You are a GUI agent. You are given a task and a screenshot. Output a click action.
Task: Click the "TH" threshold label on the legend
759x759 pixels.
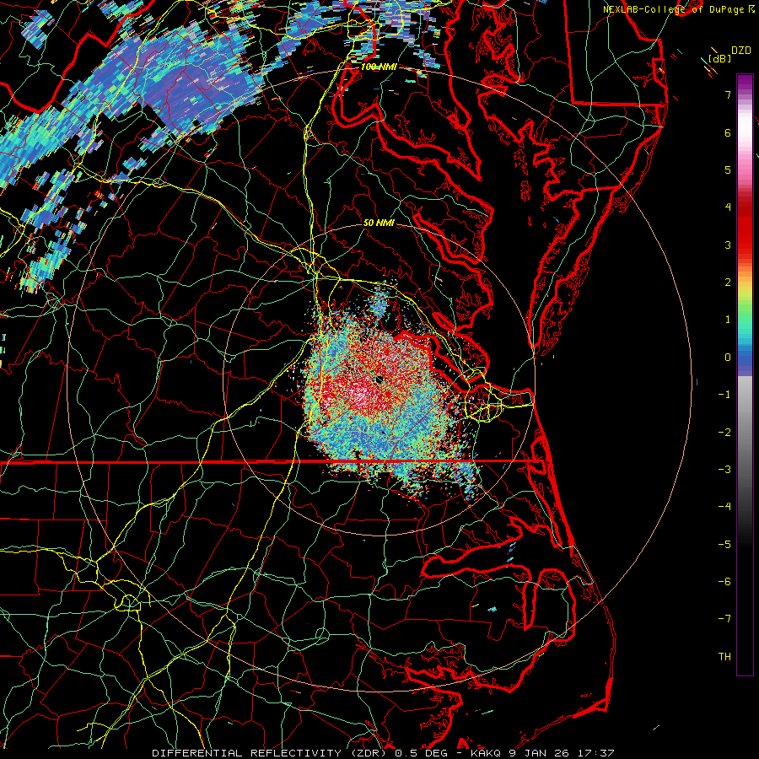pos(724,657)
